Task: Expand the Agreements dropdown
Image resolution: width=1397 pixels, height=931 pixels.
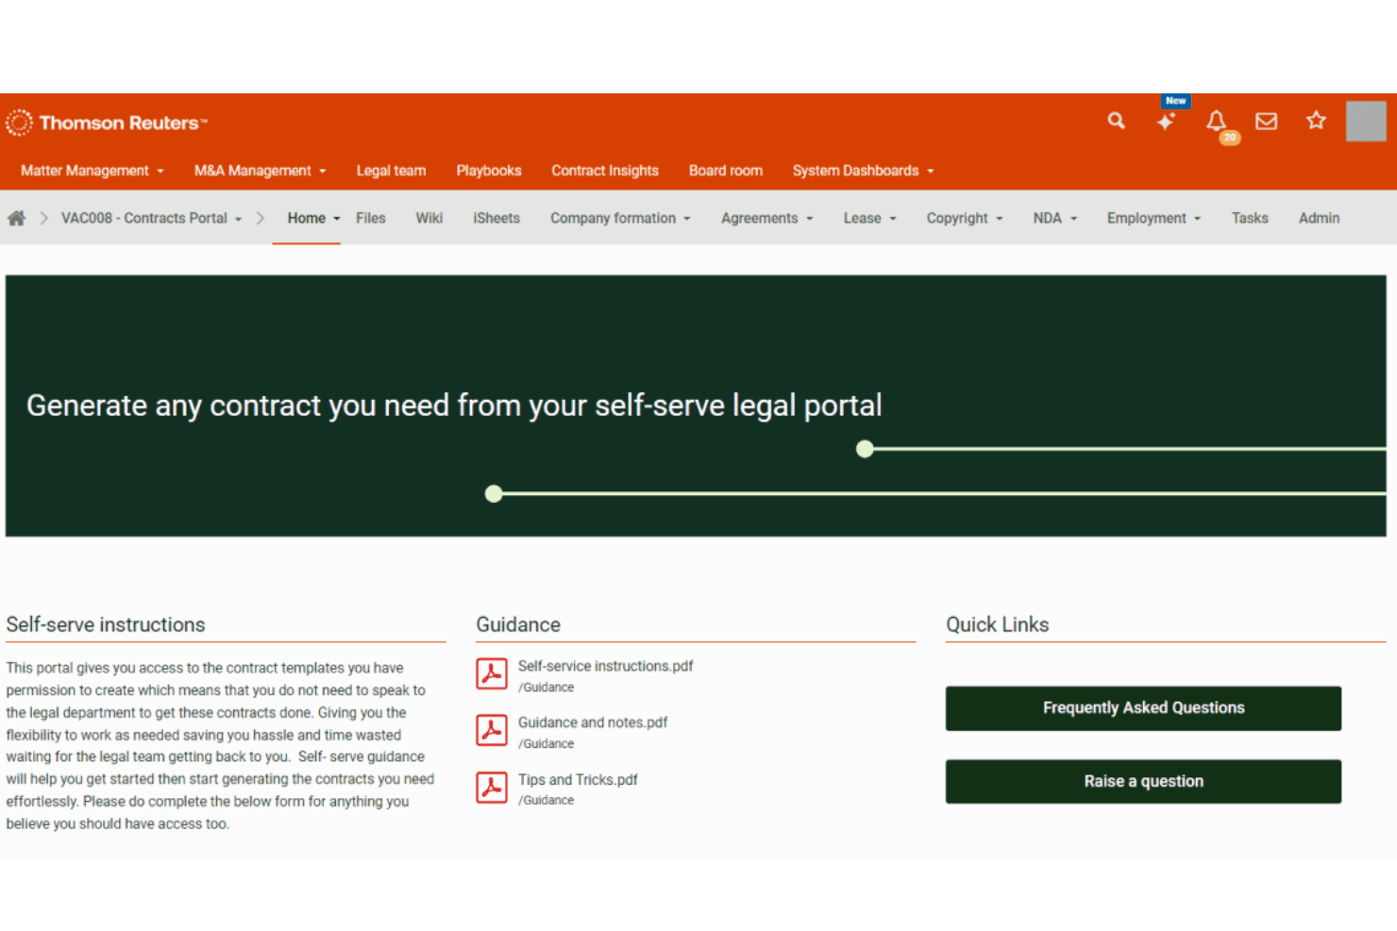Action: 767,218
